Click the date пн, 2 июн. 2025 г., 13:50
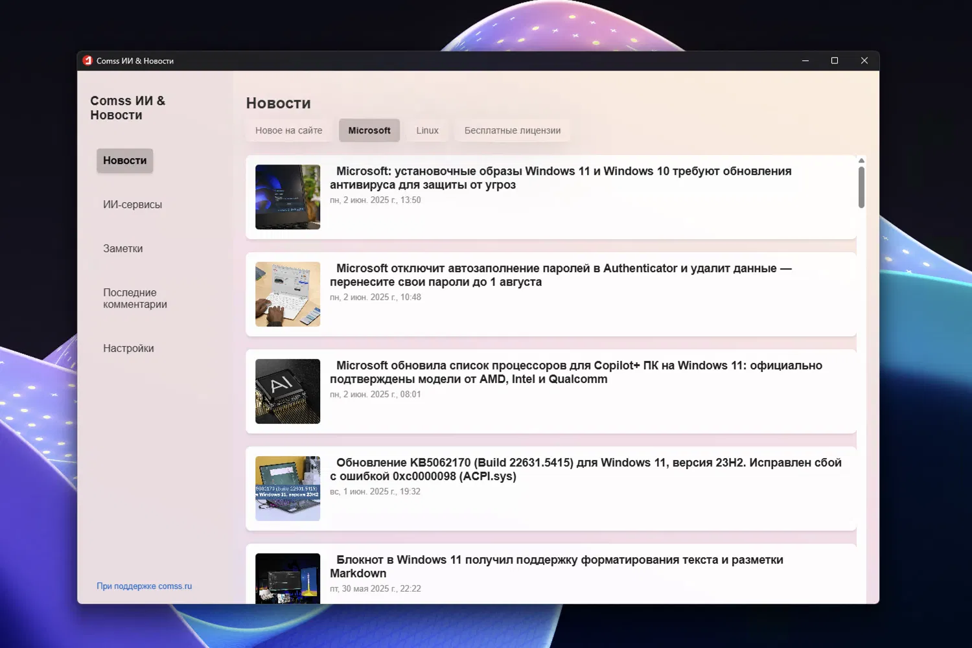The image size is (972, 648). click(x=375, y=200)
